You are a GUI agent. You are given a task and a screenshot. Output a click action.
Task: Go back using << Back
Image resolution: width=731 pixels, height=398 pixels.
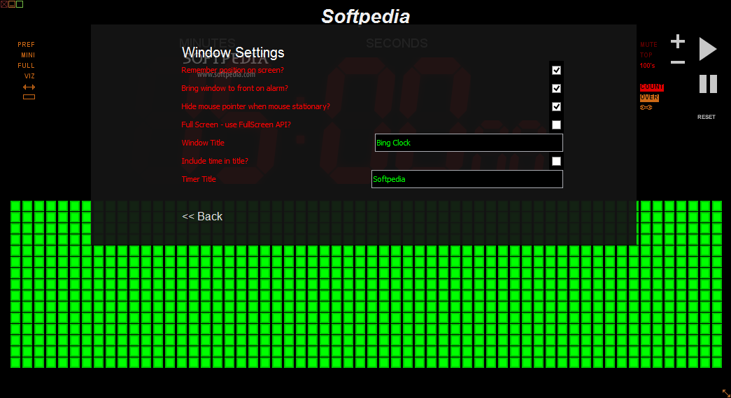pyautogui.click(x=202, y=217)
